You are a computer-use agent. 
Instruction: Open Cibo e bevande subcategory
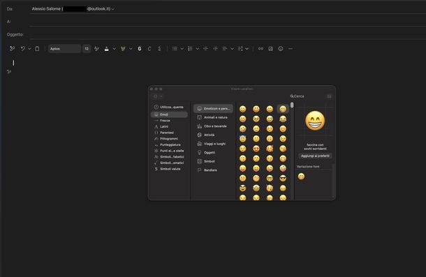213,126
